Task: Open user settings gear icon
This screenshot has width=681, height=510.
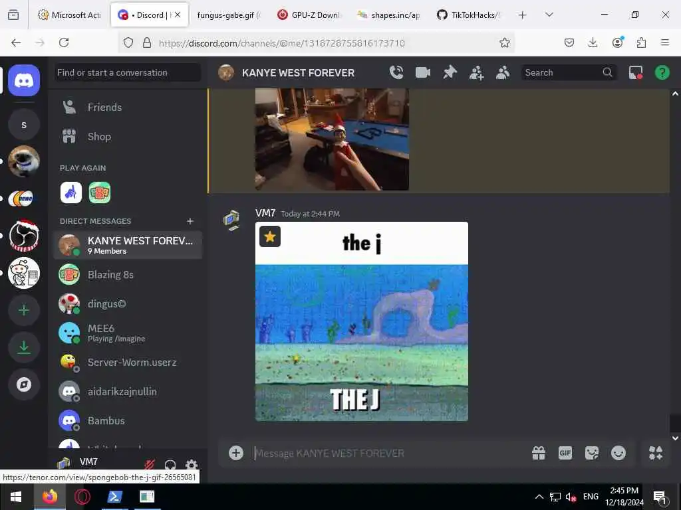Action: (x=192, y=465)
